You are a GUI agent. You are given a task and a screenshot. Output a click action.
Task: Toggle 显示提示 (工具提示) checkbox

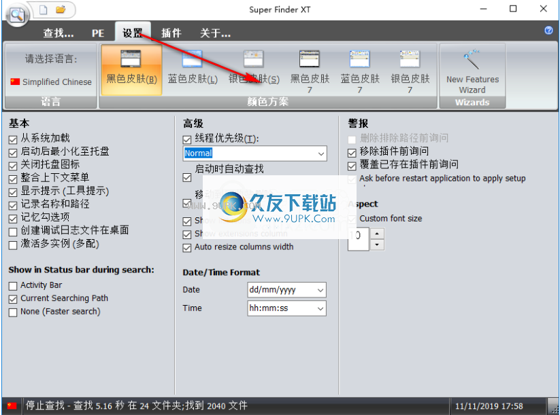tap(13, 192)
